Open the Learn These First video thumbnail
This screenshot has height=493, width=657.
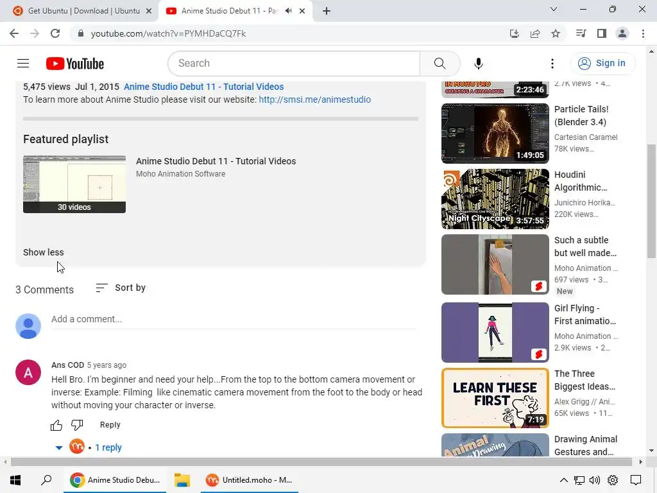tap(495, 398)
